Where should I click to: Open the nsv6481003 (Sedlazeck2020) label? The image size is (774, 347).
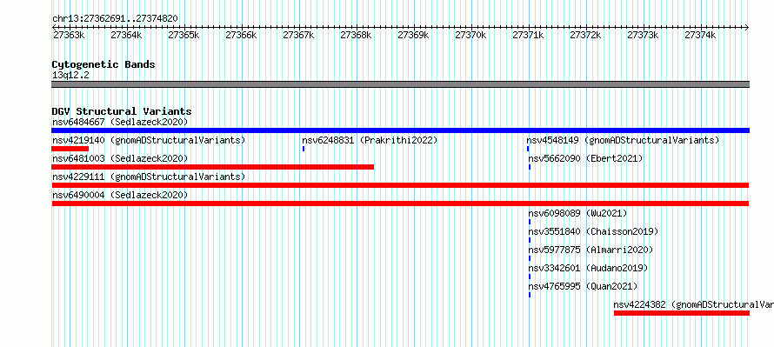click(120, 158)
